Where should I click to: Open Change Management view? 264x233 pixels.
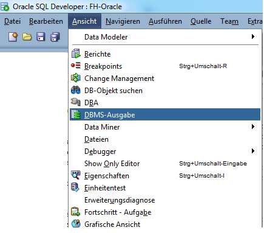pos(165,78)
